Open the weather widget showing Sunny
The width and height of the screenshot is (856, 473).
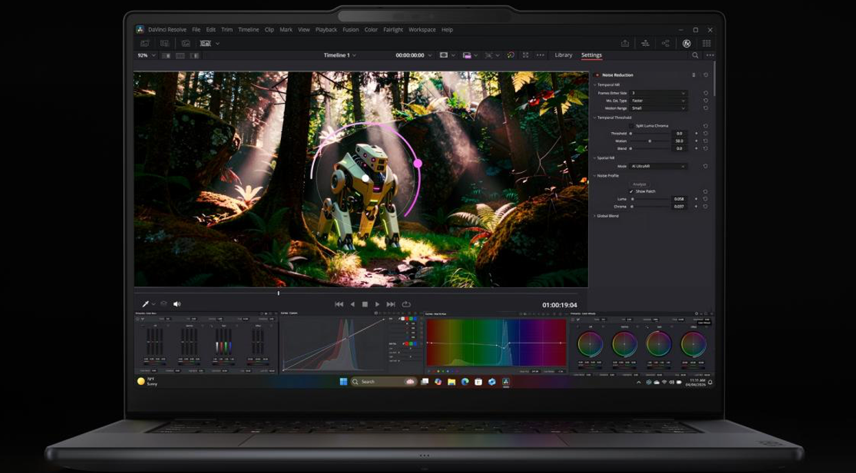point(148,382)
